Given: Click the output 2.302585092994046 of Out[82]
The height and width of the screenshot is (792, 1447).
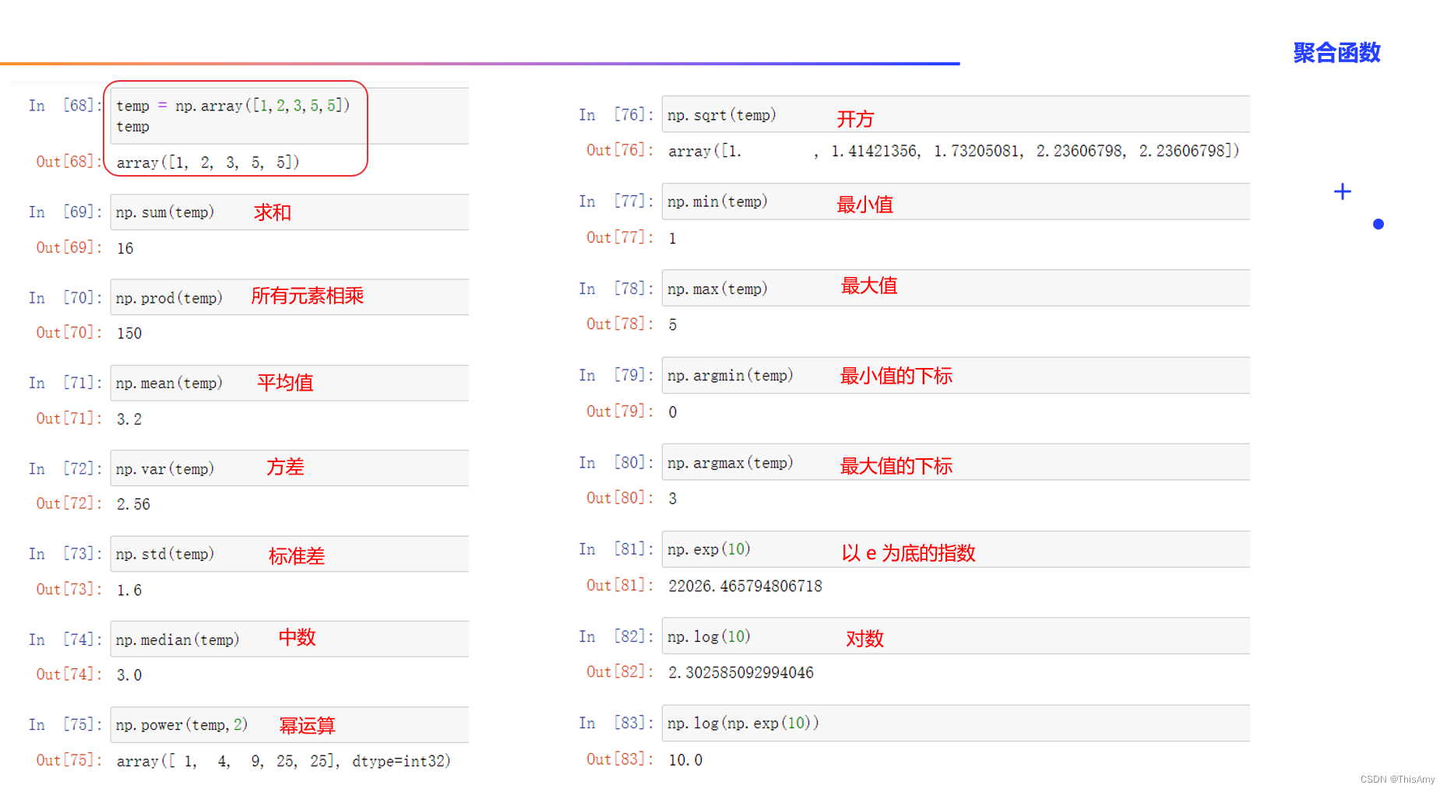Looking at the screenshot, I should [741, 672].
